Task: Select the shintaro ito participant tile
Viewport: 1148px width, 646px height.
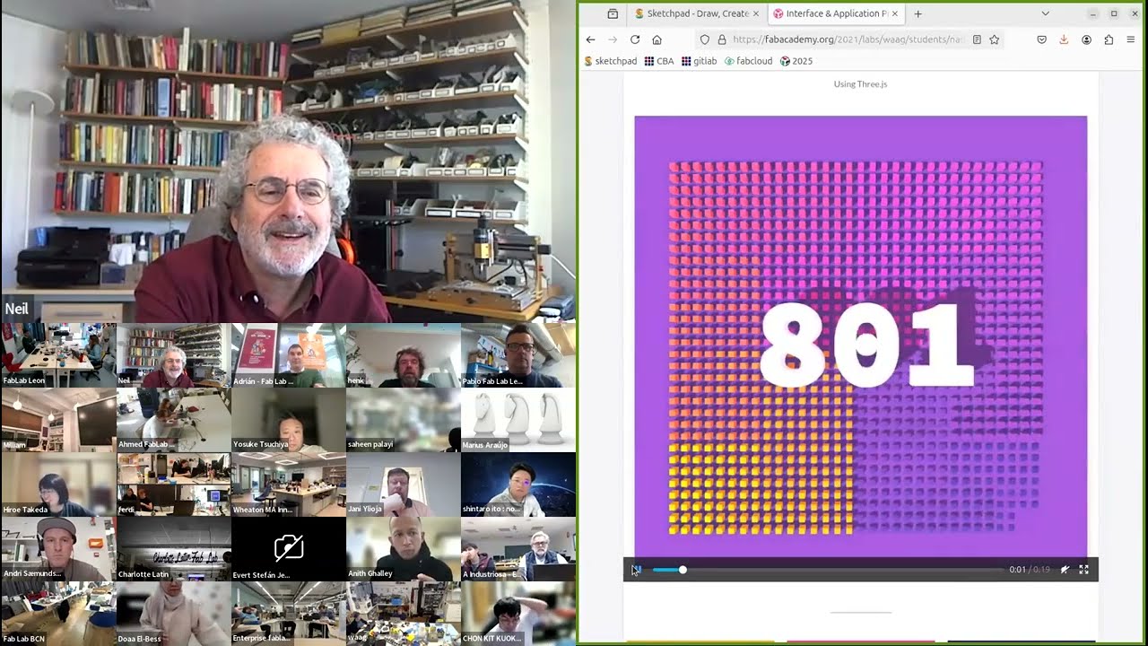Action: [517, 484]
